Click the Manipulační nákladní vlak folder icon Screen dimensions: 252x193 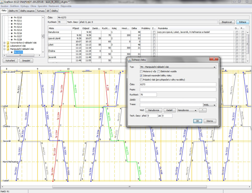[x=8, y=49]
